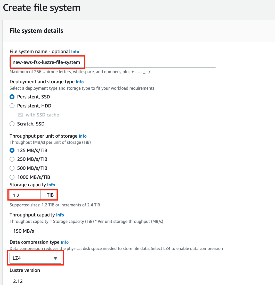Click Info beside Throughput per unit of storage

[x=83, y=136]
